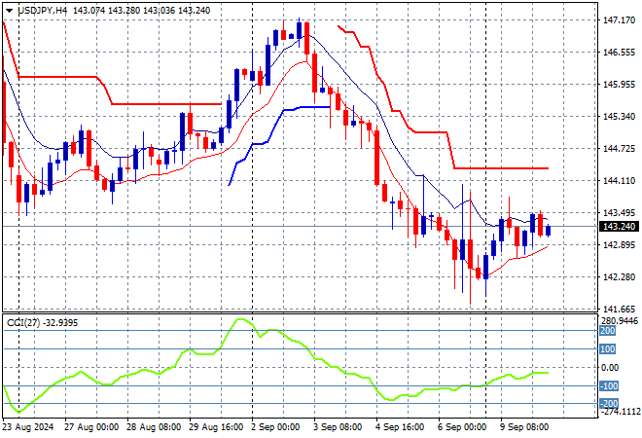Image resolution: width=642 pixels, height=438 pixels.
Task: Select the green CCI indicator line
Action: (x=276, y=365)
